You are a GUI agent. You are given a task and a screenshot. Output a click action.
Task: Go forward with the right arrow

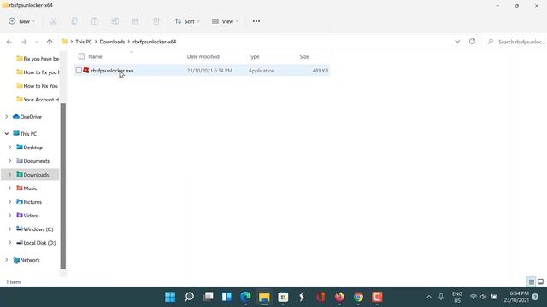[24, 42]
